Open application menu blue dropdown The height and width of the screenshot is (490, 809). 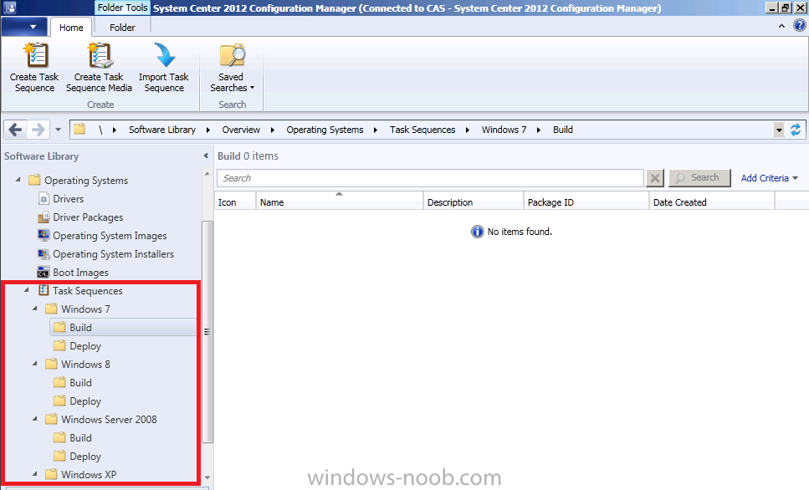[24, 27]
